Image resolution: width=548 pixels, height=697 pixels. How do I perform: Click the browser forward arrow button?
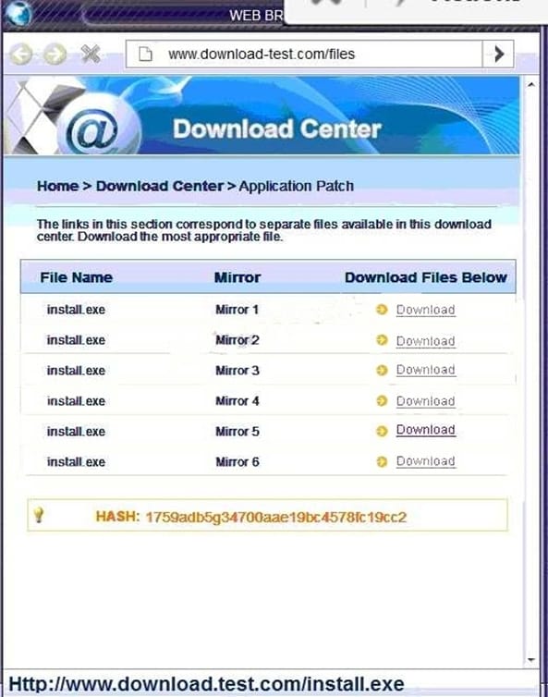click(x=55, y=55)
